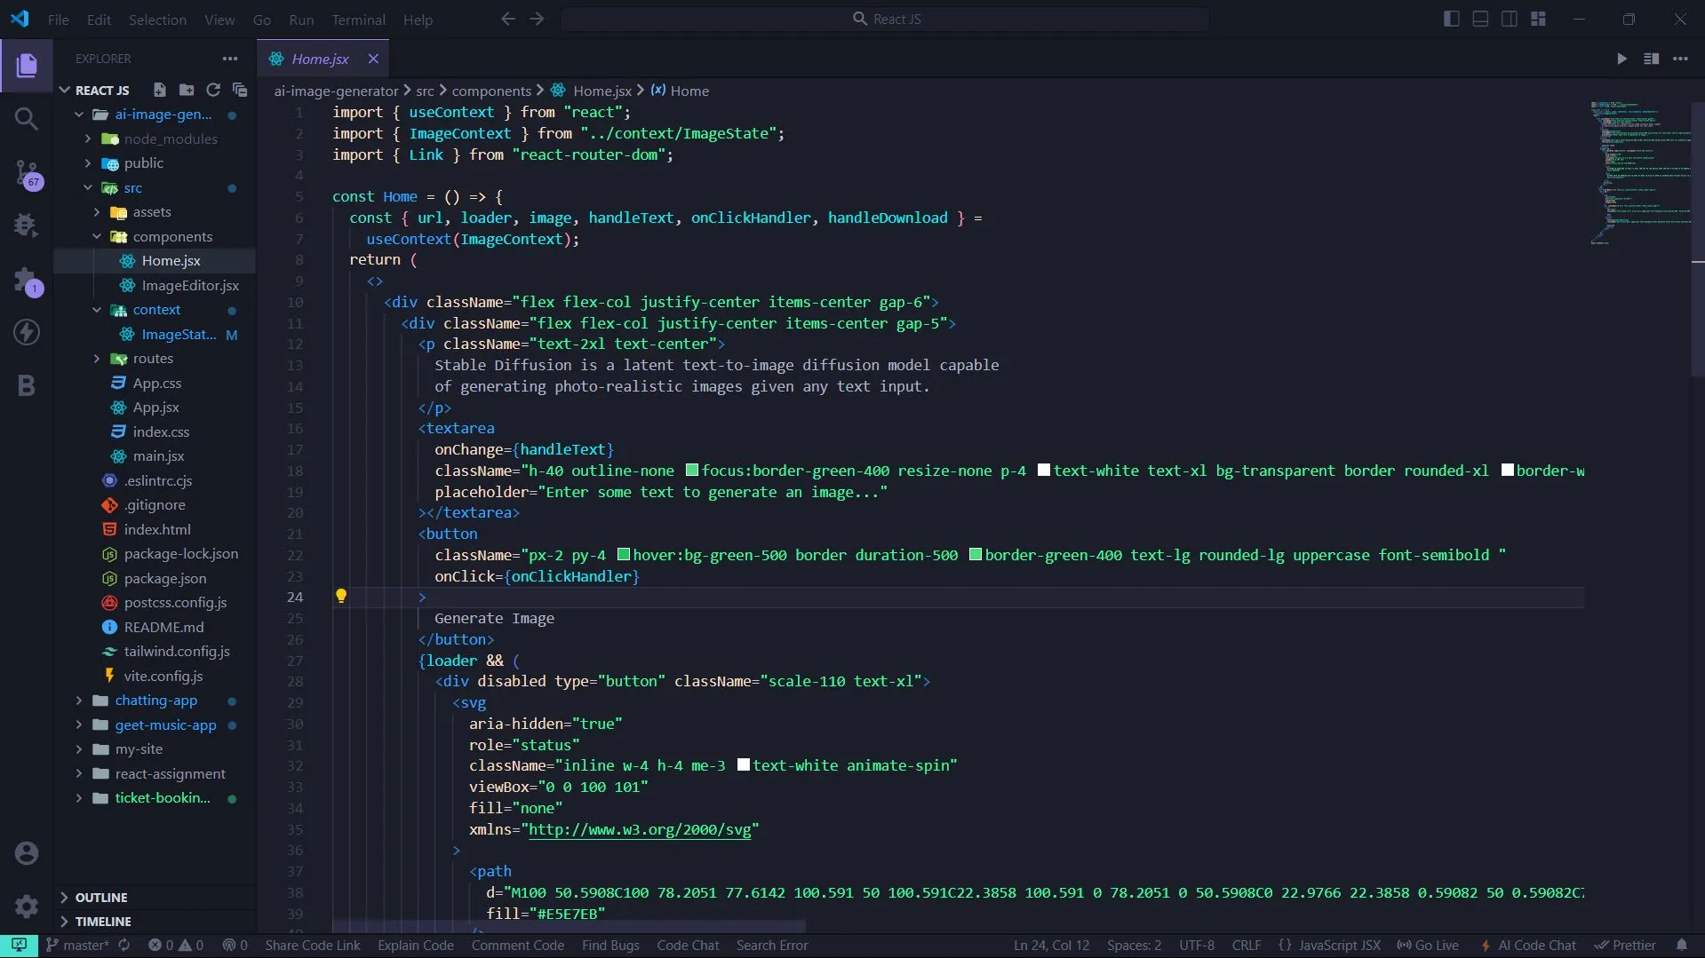Click the New File icon in explorer
This screenshot has width=1705, height=958.
click(x=159, y=90)
